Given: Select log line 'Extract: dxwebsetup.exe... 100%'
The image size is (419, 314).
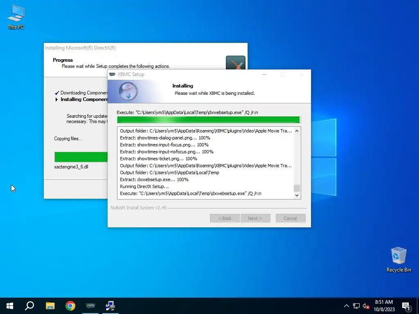Looking at the screenshot, I should tap(154, 179).
